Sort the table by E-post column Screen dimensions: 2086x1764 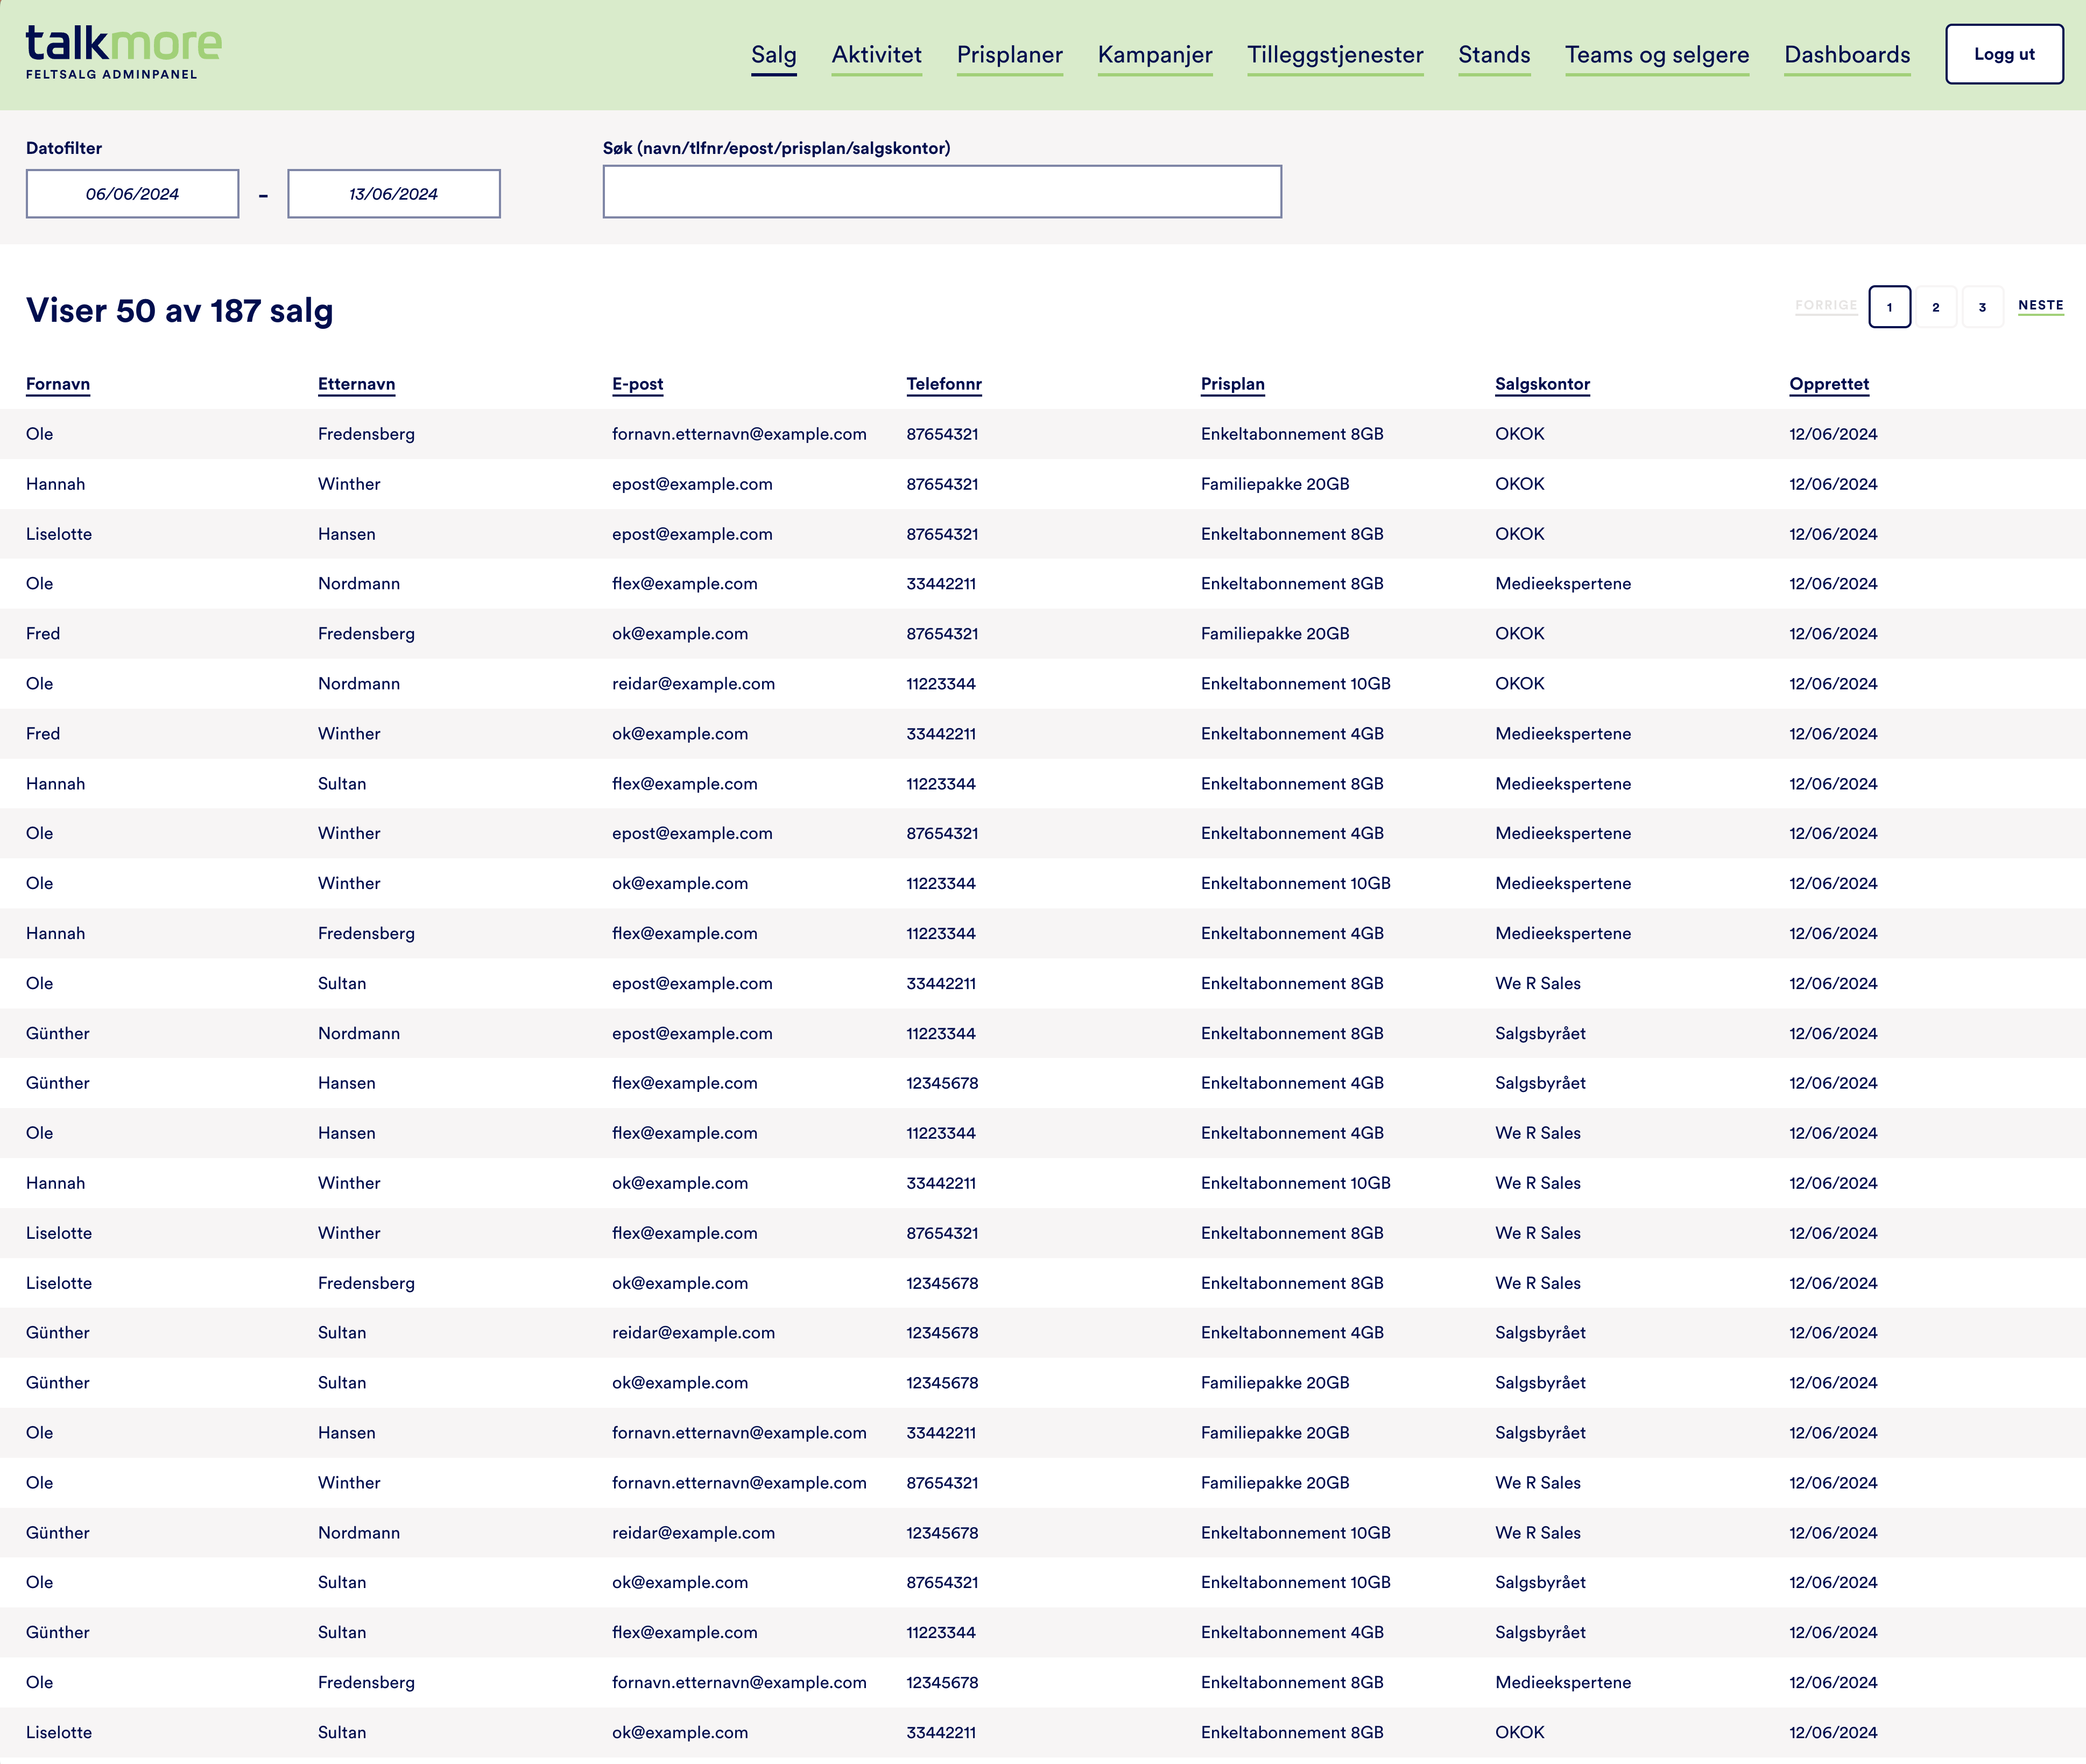pyautogui.click(x=638, y=384)
